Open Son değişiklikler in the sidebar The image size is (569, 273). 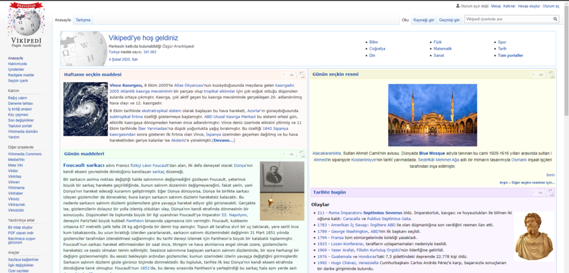(x=23, y=120)
